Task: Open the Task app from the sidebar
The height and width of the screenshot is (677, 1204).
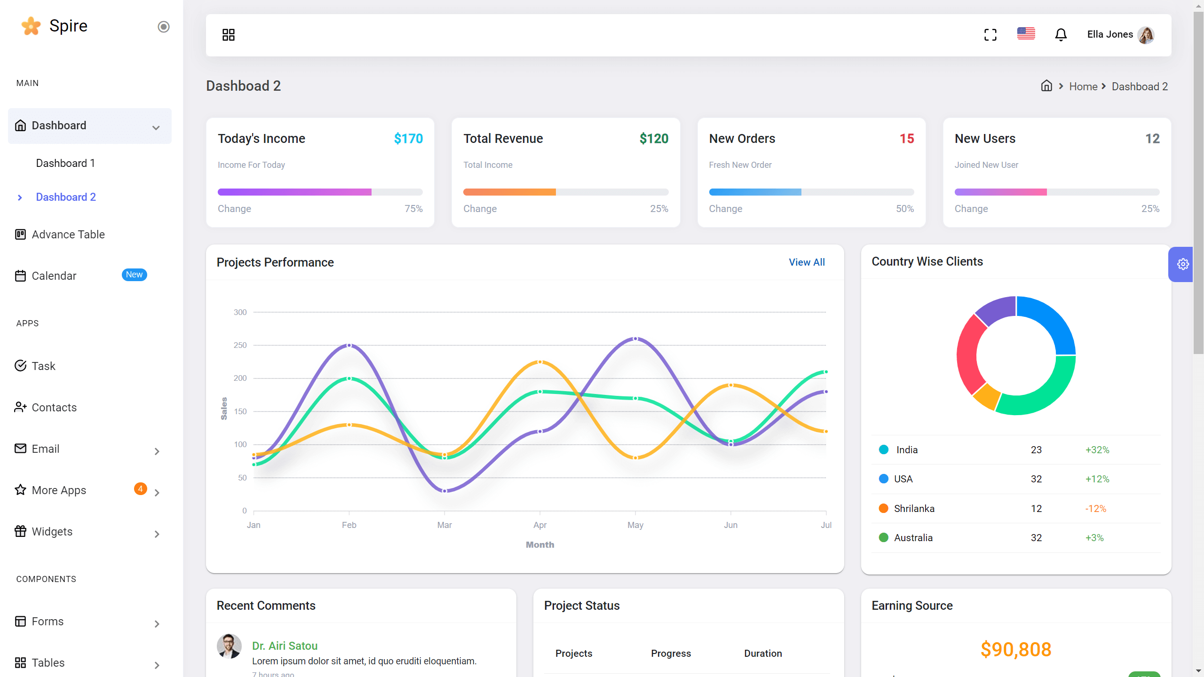Action: coord(43,366)
